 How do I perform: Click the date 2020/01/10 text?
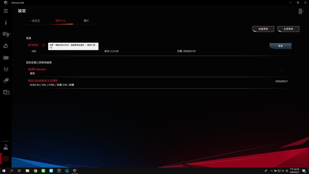186,51
